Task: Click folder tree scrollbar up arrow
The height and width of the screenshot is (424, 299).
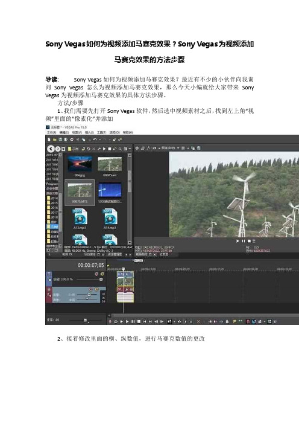Action: 60,155
